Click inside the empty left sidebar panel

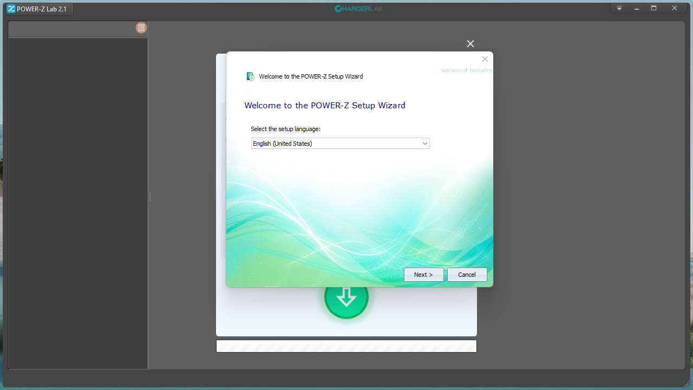(x=77, y=217)
